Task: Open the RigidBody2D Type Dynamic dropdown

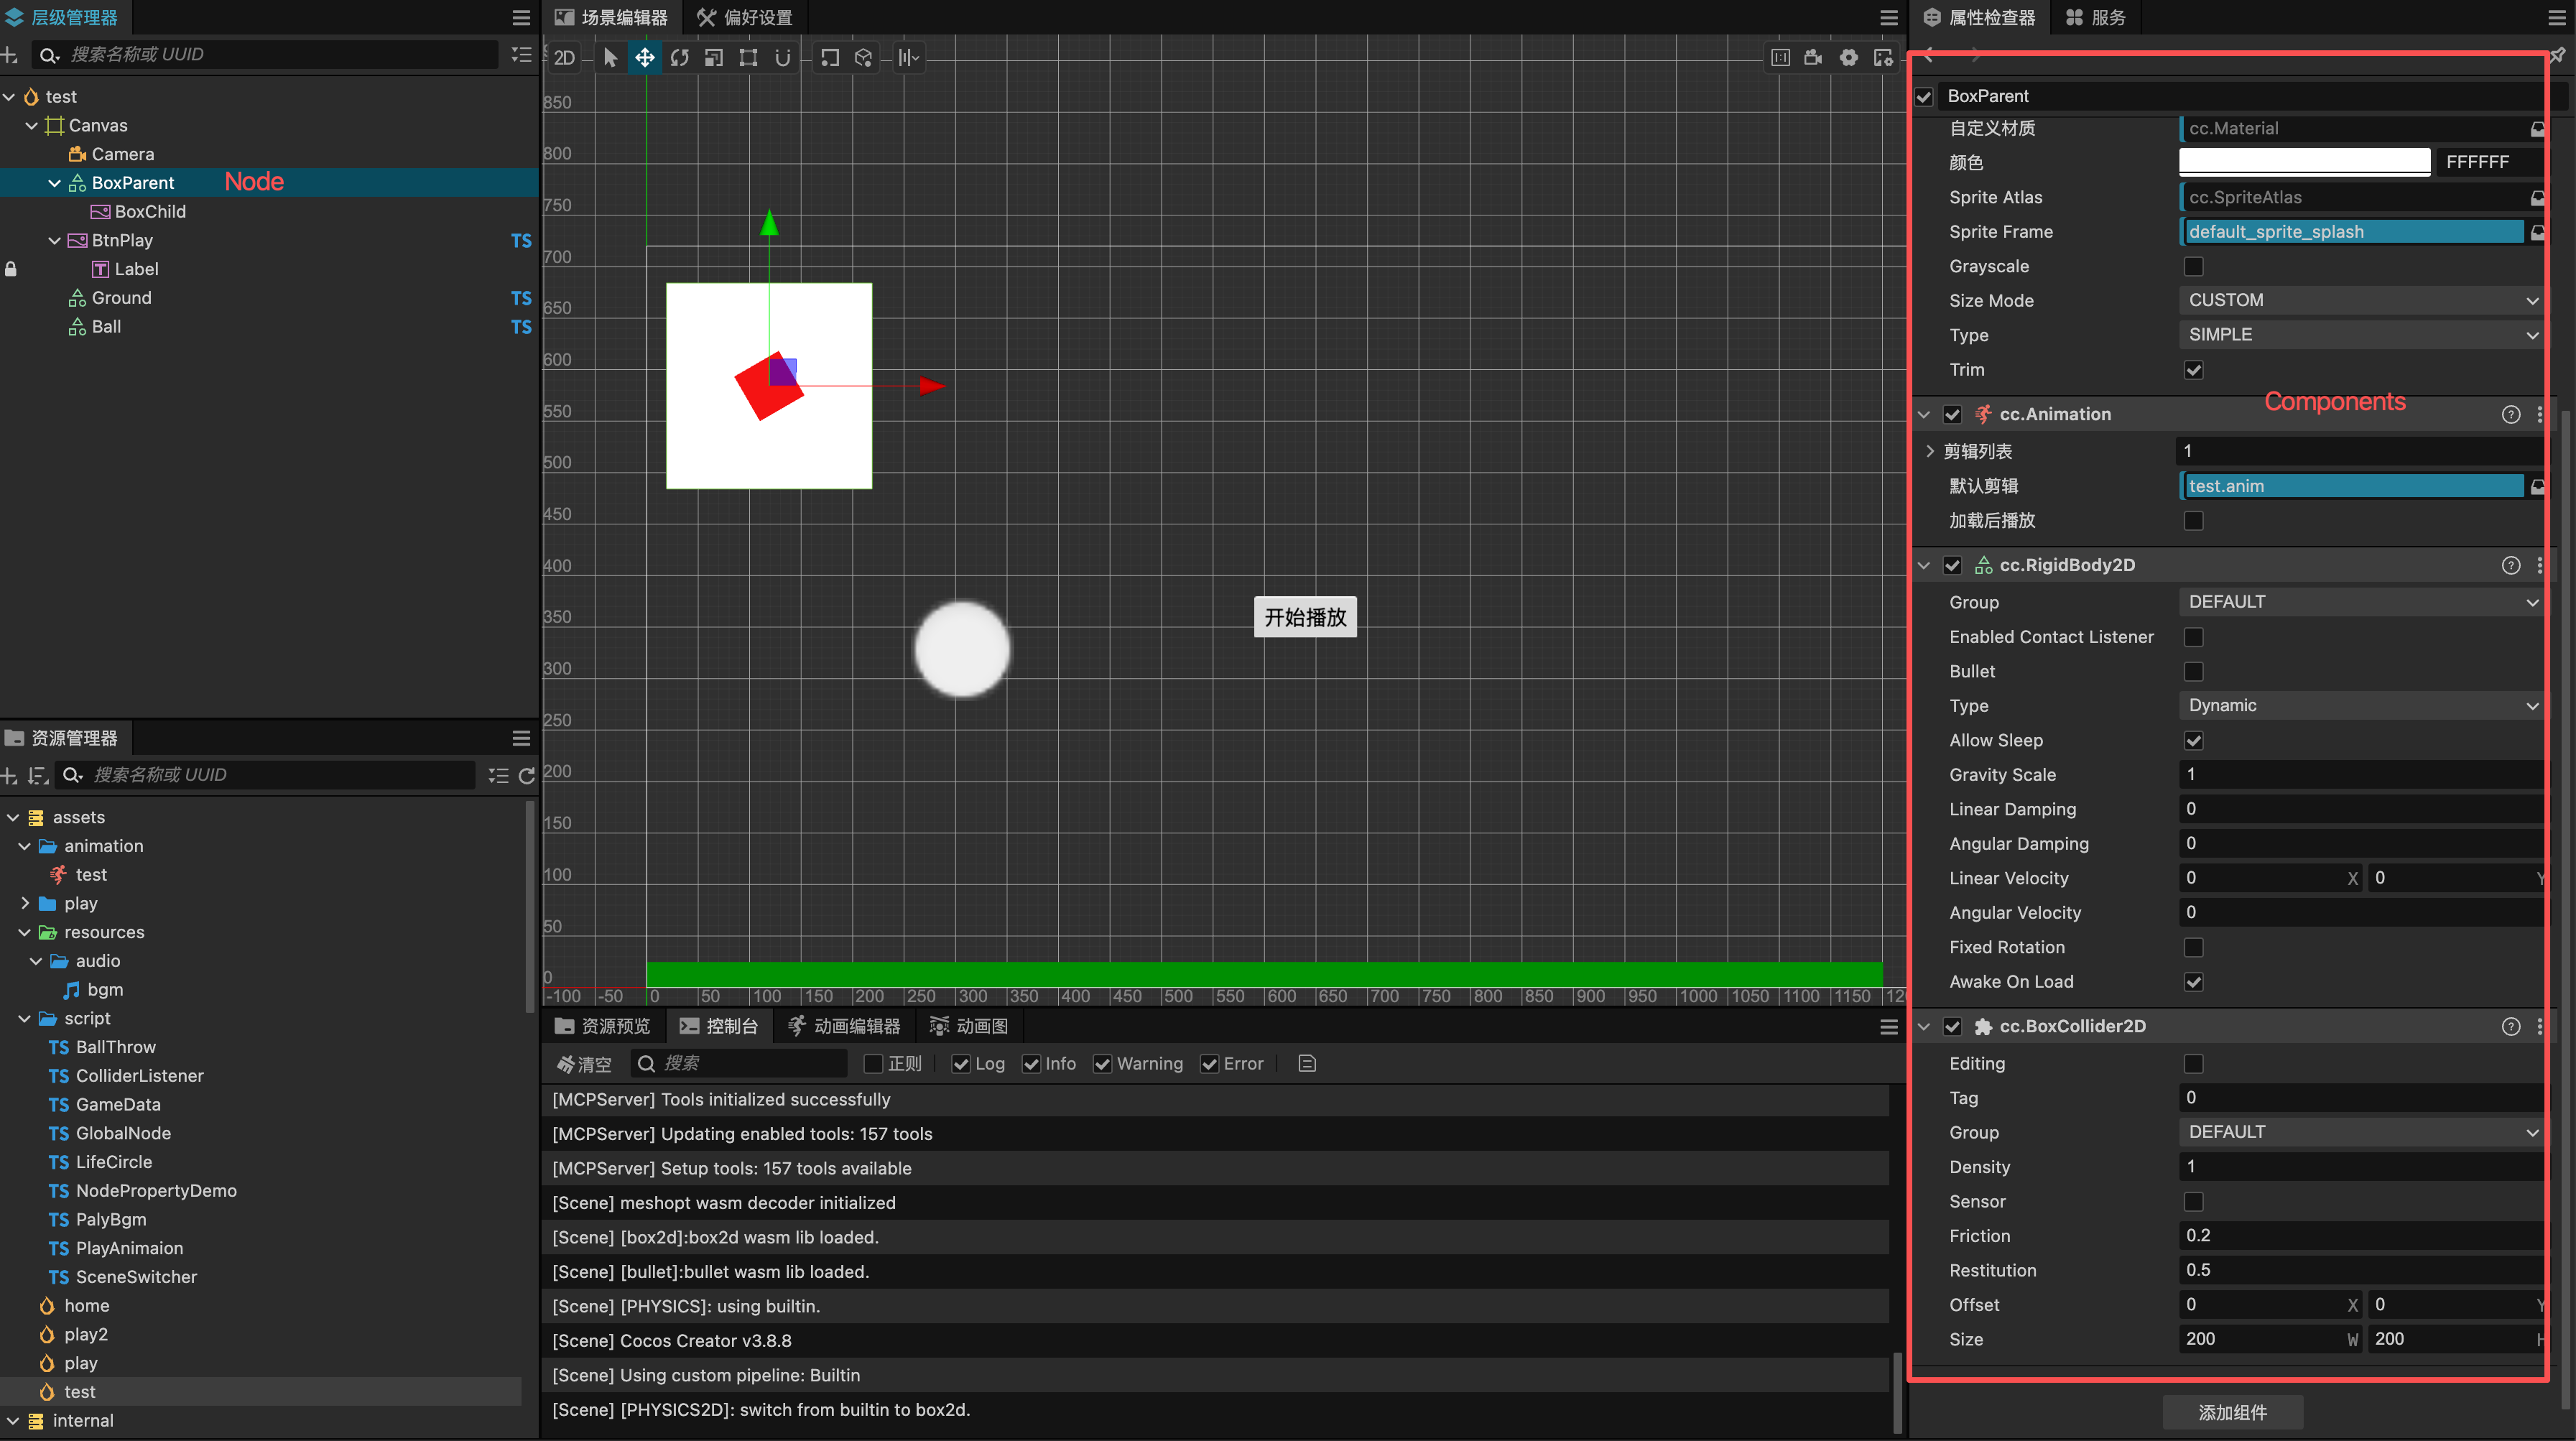Action: 2360,705
